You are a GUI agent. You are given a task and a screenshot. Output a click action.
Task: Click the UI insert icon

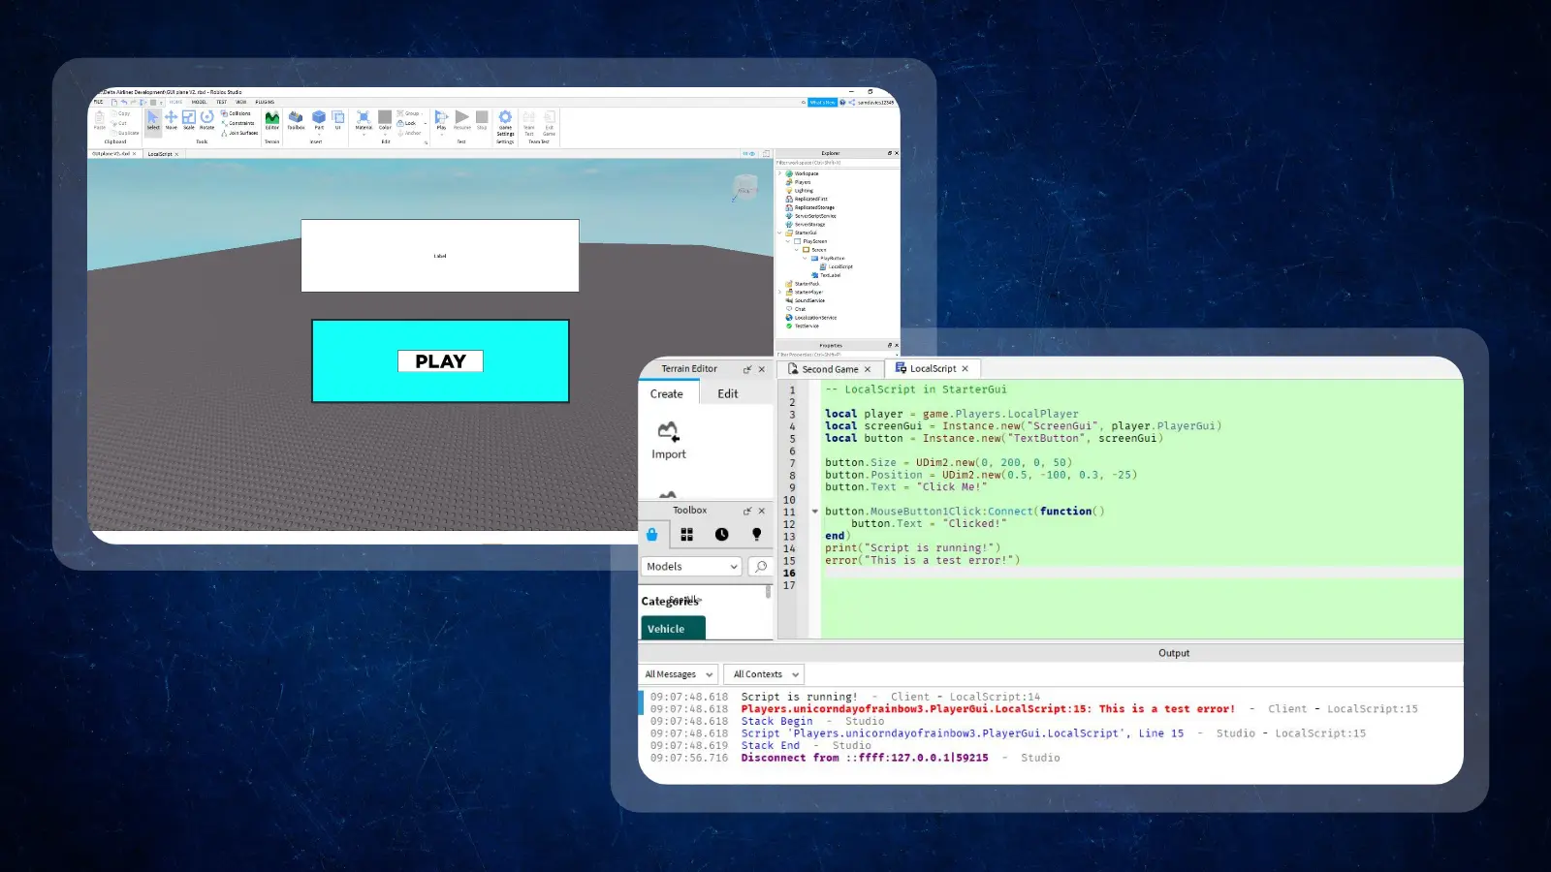coord(338,120)
